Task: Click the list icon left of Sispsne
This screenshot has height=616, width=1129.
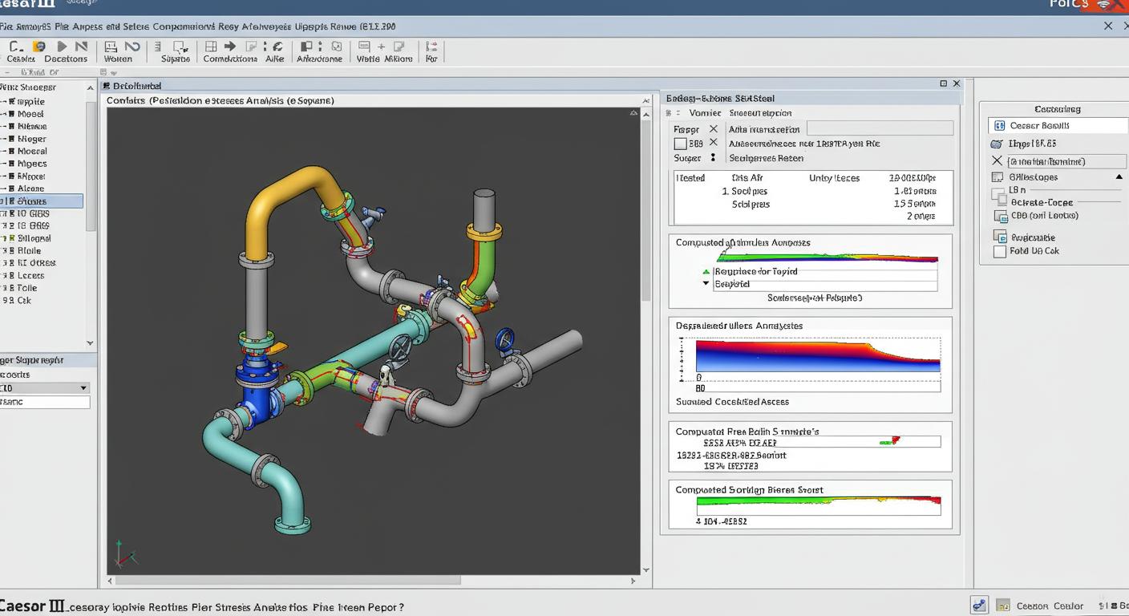Action: pyautogui.click(x=156, y=47)
